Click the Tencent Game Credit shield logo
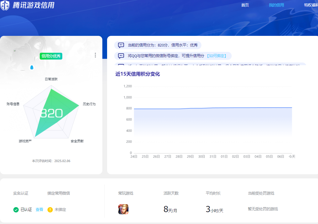Screen dimensions: 318x224 5,5
